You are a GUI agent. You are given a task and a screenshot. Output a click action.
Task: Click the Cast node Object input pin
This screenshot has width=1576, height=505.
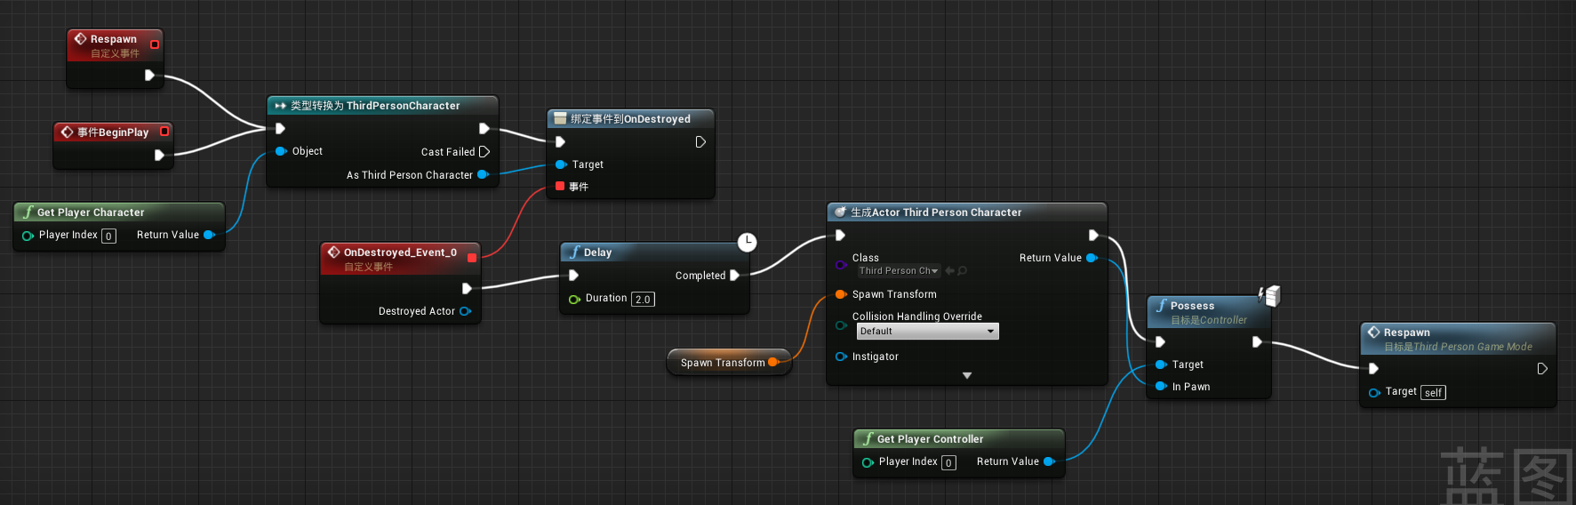[x=281, y=151]
